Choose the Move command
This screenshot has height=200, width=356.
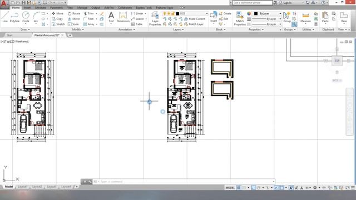[58, 13]
